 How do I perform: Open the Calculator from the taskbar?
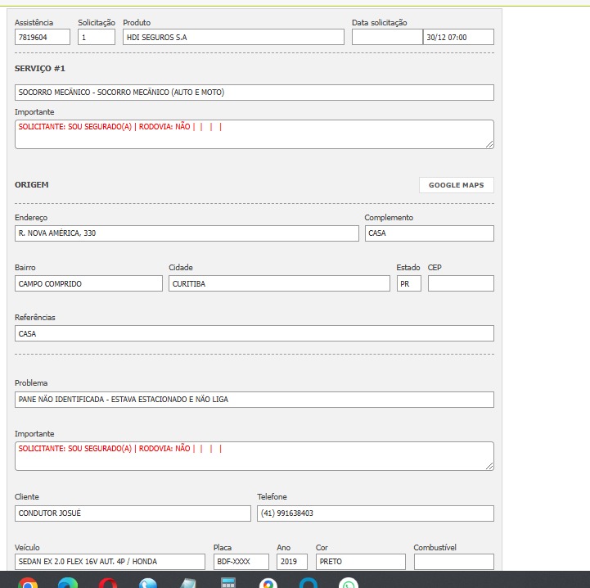tap(228, 583)
